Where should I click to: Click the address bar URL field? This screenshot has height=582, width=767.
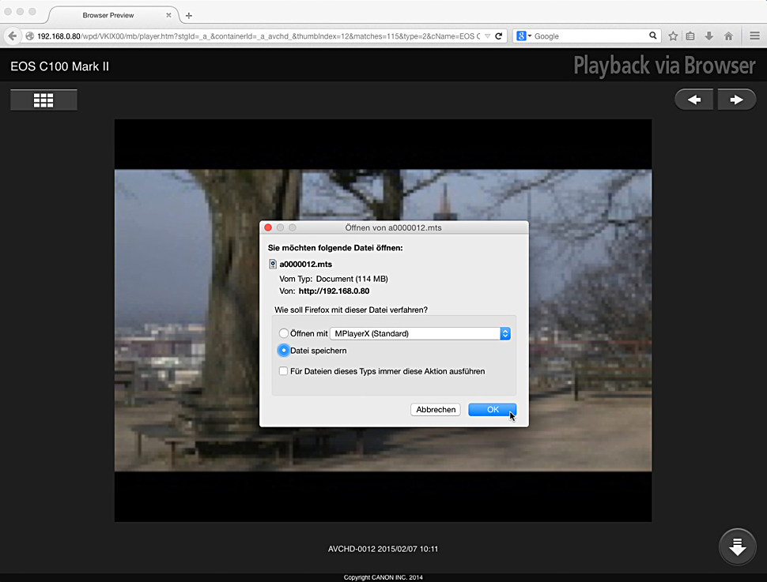(x=259, y=36)
